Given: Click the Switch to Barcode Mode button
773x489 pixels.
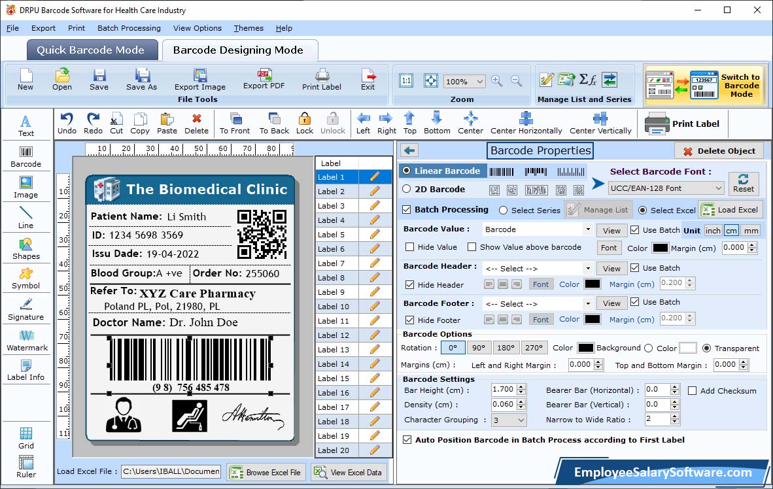Looking at the screenshot, I should tap(705, 85).
